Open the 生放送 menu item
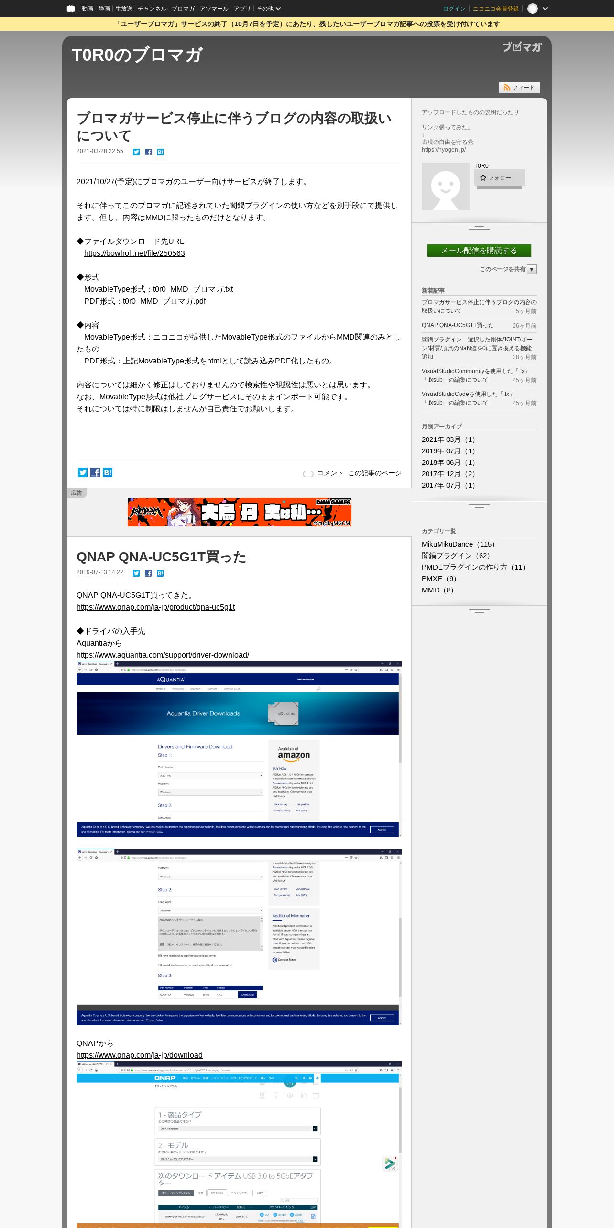The image size is (614, 1228). click(124, 9)
